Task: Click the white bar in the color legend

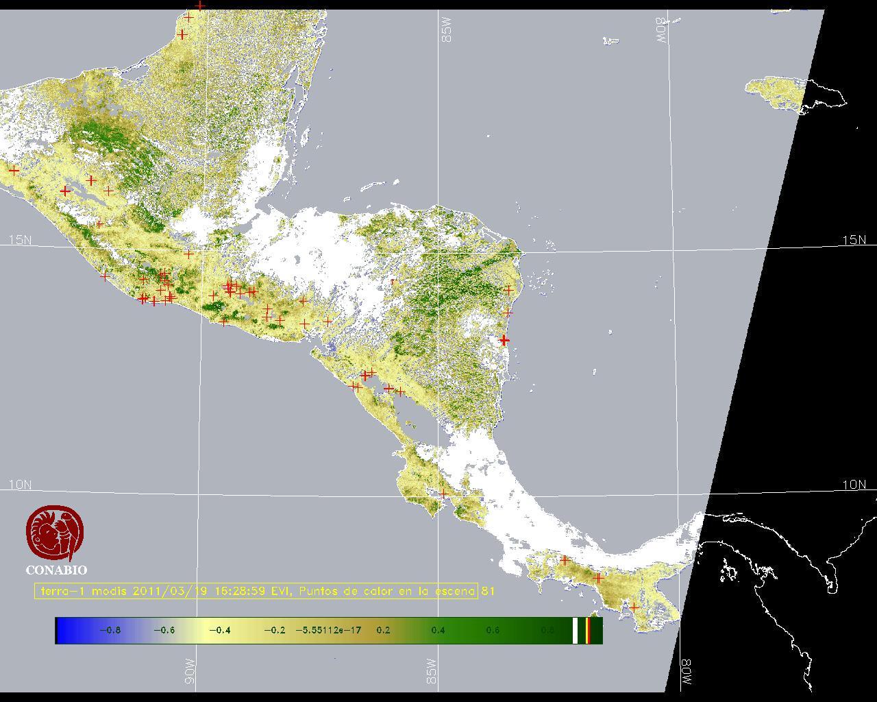Action: click(x=576, y=630)
